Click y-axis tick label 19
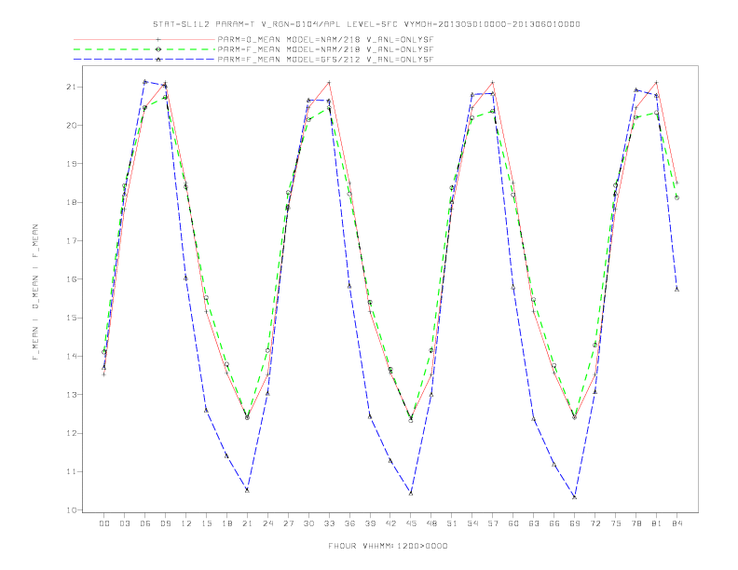738x570 pixels. pos(72,164)
